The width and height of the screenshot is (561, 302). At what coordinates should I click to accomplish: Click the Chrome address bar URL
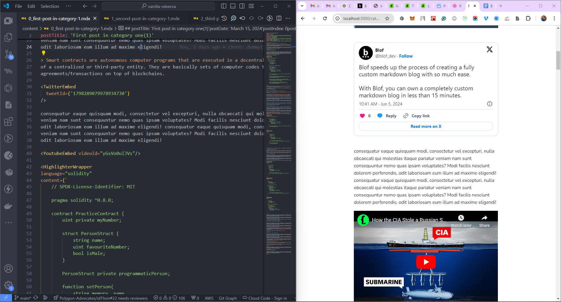click(x=361, y=18)
